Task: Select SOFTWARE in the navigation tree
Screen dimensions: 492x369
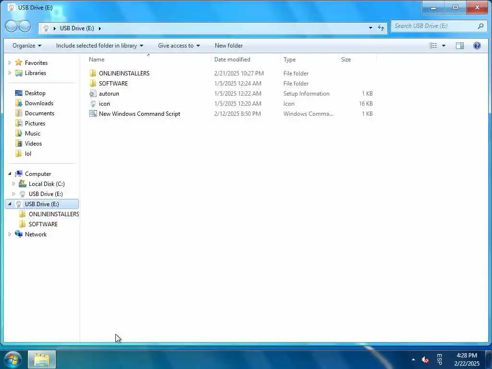Action: tap(43, 224)
